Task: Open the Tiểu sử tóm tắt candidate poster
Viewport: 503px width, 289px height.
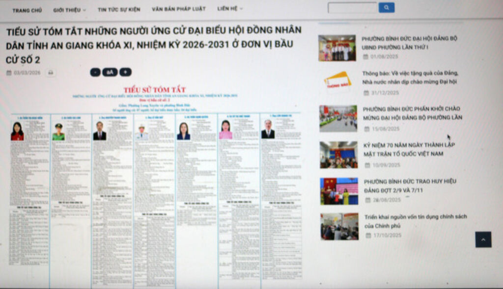Action: point(156,186)
